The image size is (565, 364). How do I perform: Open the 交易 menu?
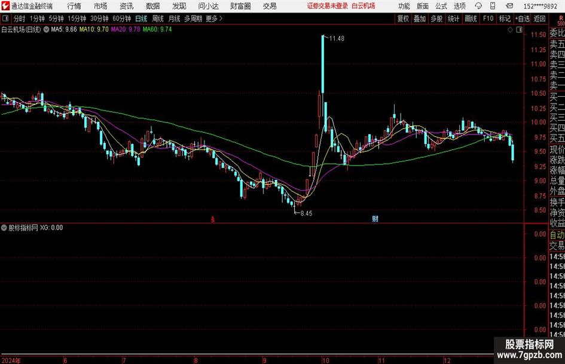tap(270, 6)
